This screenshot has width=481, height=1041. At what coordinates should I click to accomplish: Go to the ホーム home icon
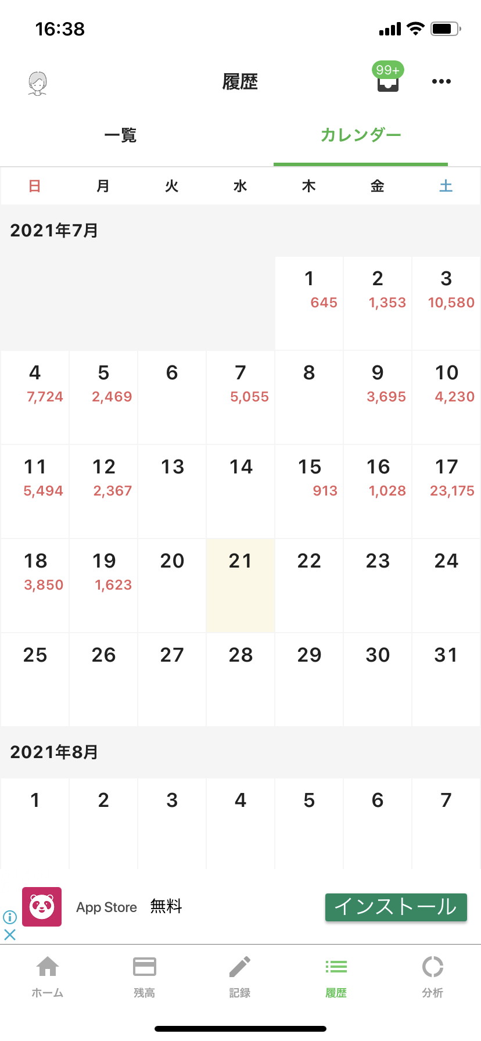click(x=48, y=967)
